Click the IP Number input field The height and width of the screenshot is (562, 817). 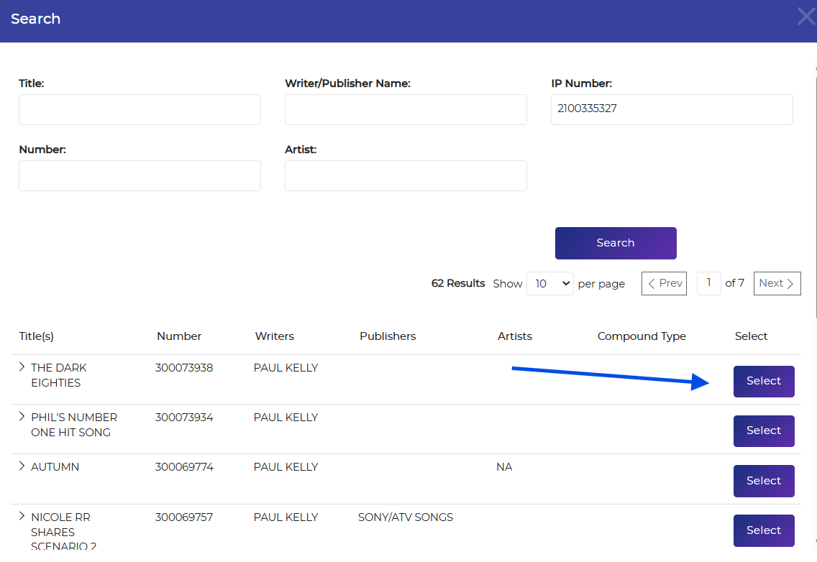point(672,110)
